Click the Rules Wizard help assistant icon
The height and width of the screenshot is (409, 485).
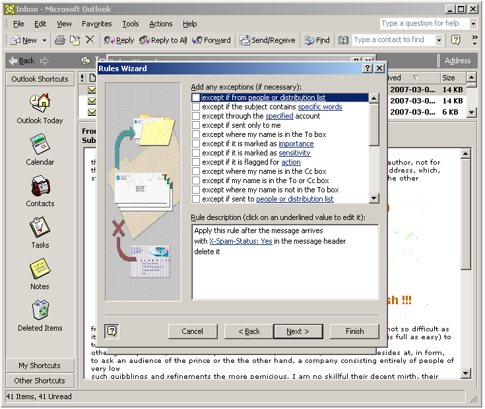[x=112, y=331]
